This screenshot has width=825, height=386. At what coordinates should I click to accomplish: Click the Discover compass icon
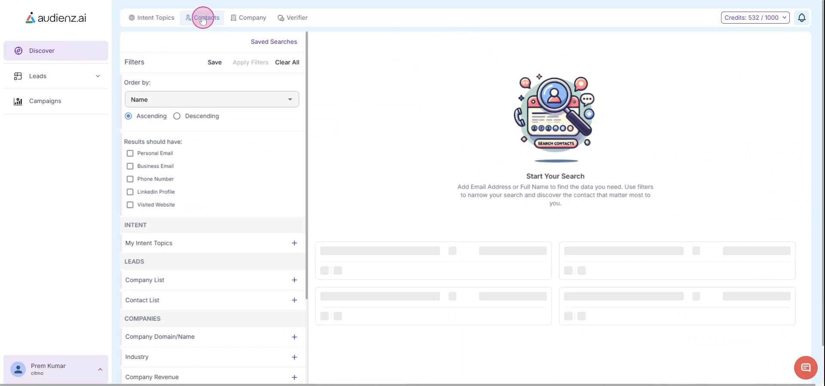point(18,51)
